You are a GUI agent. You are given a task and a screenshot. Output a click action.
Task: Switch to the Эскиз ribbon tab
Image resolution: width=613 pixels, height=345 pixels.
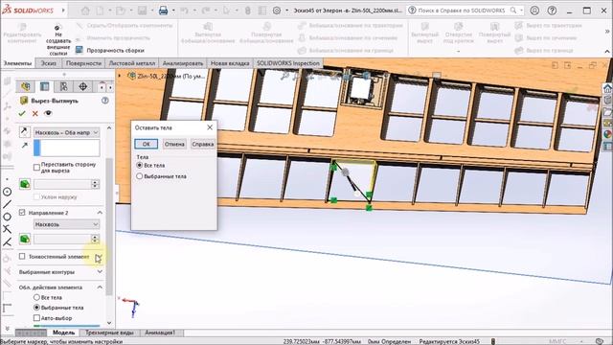(49, 63)
